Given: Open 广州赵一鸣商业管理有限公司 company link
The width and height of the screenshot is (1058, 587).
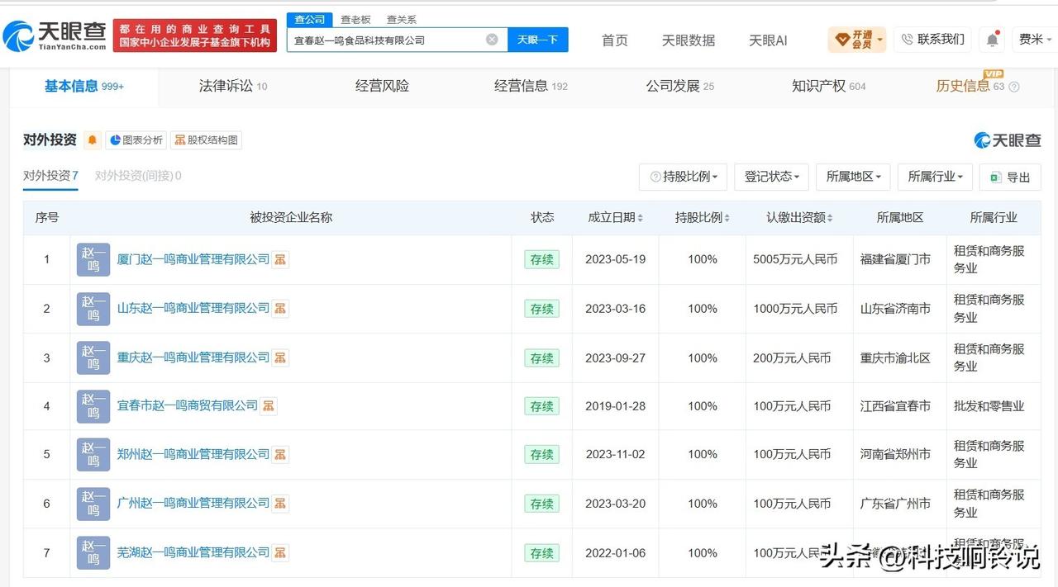Looking at the screenshot, I should tap(193, 503).
